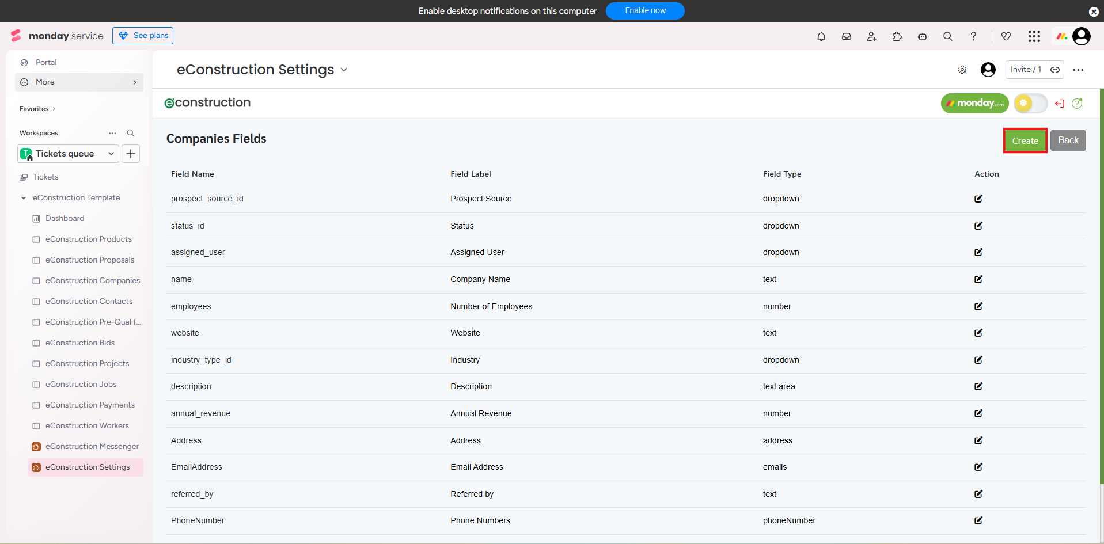Edit the Prospect Source field
This screenshot has height=544, width=1104.
pyautogui.click(x=978, y=199)
